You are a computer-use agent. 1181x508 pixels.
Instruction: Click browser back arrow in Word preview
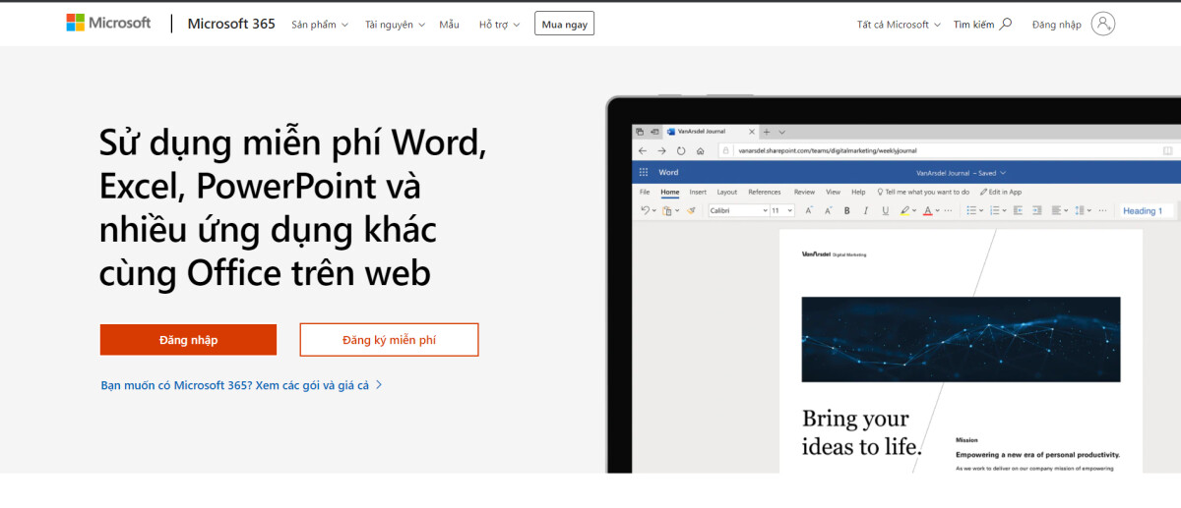coord(643,151)
